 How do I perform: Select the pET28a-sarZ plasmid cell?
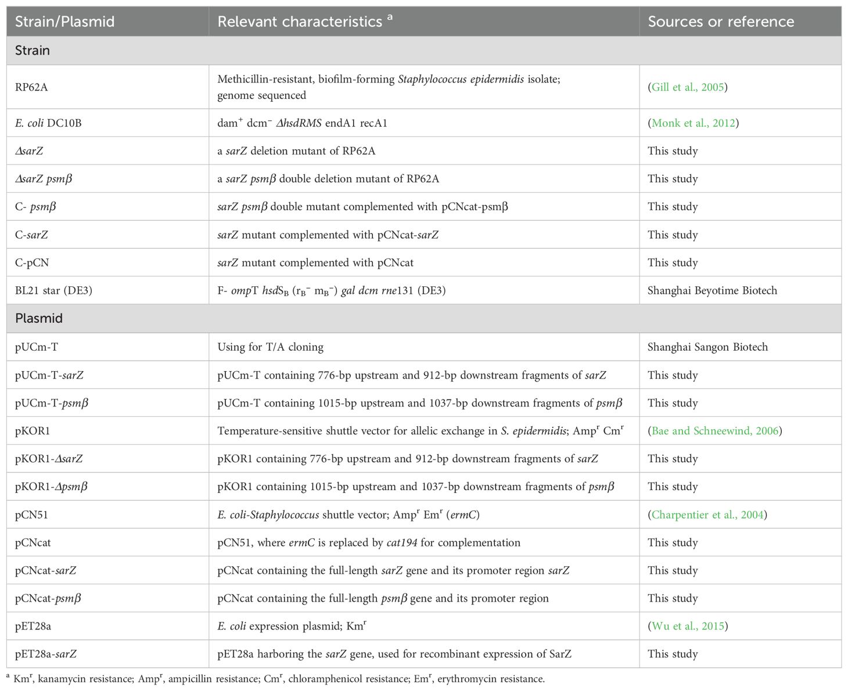(x=107, y=654)
